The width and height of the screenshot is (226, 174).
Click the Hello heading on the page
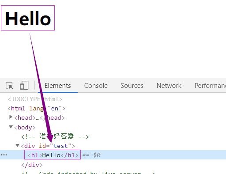(x=28, y=18)
